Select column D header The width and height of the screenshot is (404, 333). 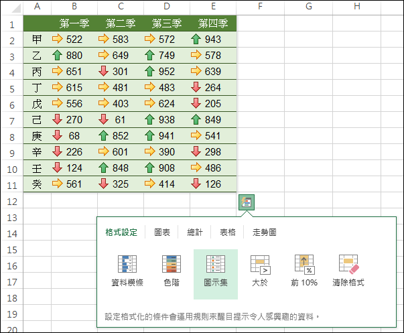167,7
